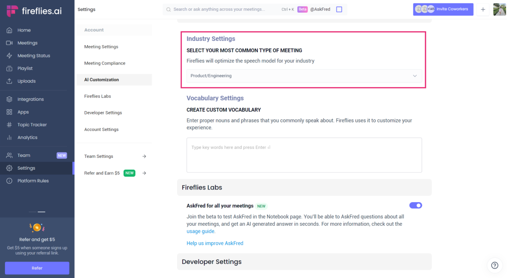
Task: Click the NEW badge beside AskFred title
Action: point(261,206)
